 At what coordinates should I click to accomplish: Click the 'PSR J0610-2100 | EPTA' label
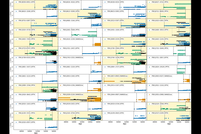pyautogui.click(x=27, y=11)
